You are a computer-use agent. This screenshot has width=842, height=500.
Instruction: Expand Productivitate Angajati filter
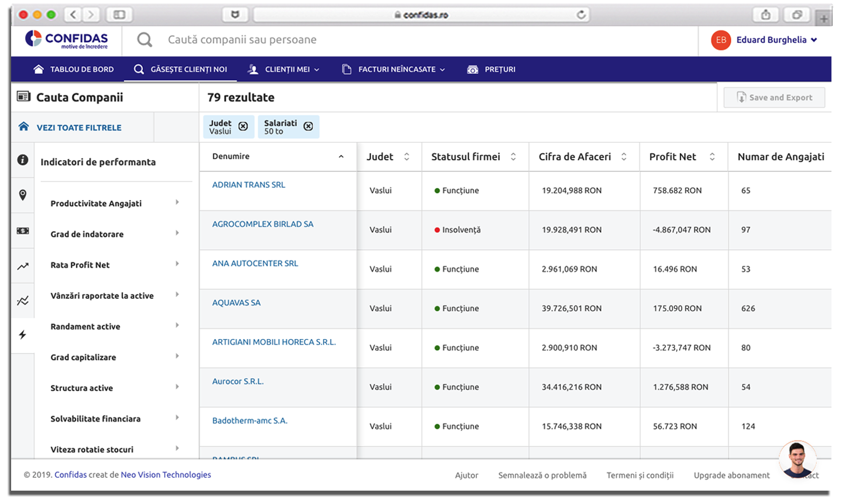[x=115, y=203]
